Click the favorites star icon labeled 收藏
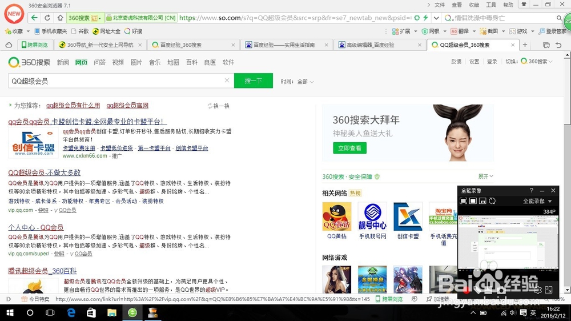Screen dimensions: 571x321 (14, 31)
